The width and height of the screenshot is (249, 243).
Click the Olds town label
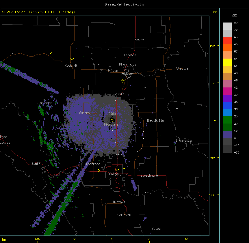pyautogui.click(x=112, y=114)
